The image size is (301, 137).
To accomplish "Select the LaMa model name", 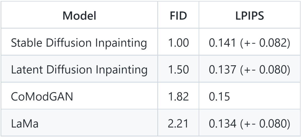I will point(25,123).
